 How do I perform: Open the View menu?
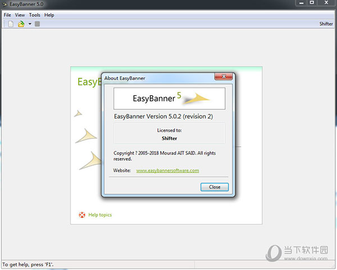click(x=20, y=15)
